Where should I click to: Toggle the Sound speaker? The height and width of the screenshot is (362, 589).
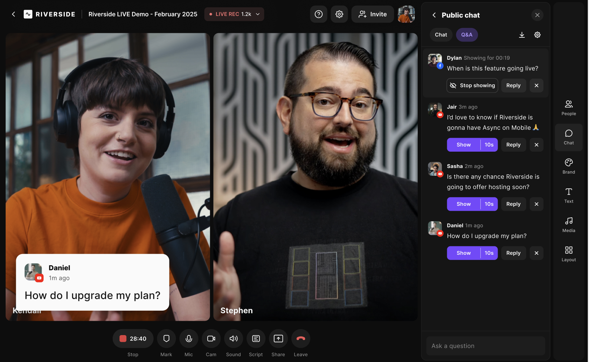tap(234, 339)
